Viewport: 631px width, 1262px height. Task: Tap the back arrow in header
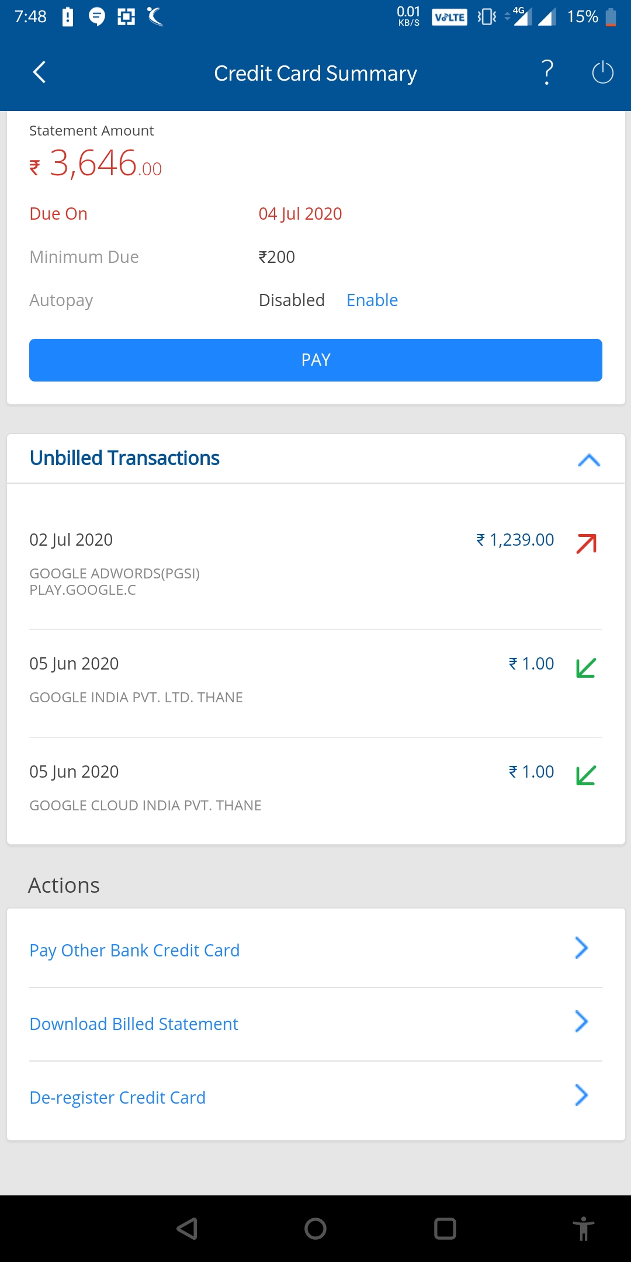(39, 72)
